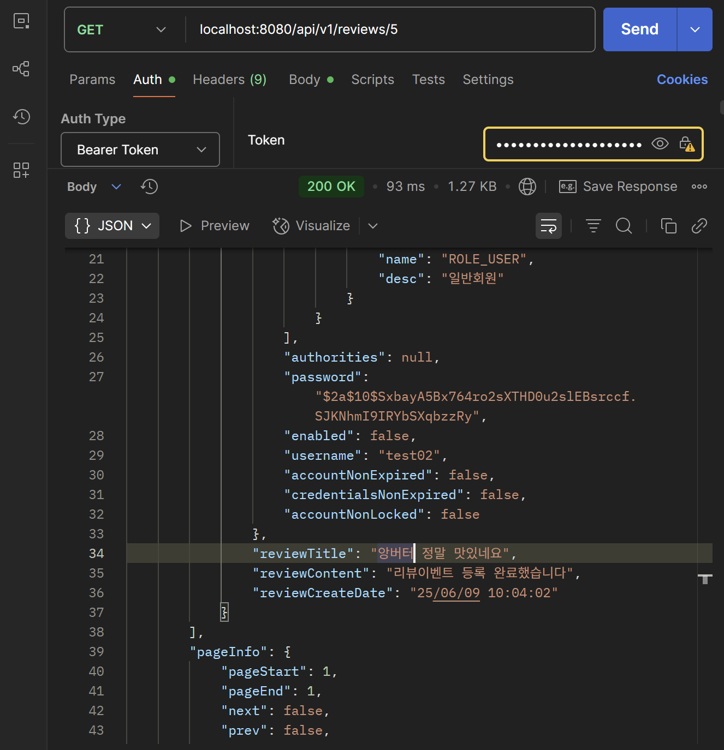Select the Auth tab
The width and height of the screenshot is (724, 750).
[x=155, y=80]
